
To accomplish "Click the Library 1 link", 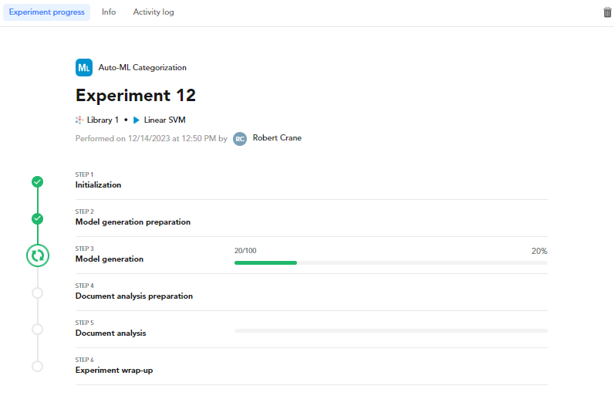I will [x=103, y=120].
